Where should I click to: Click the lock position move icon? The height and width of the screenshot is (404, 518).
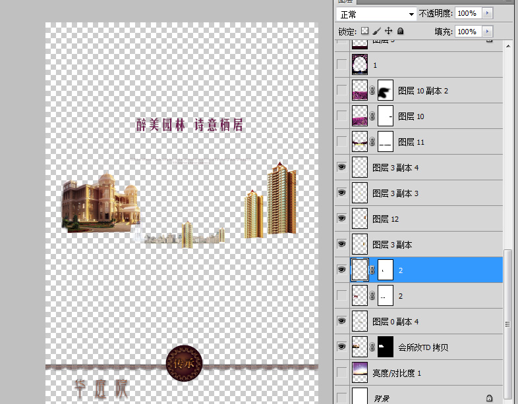[389, 31]
